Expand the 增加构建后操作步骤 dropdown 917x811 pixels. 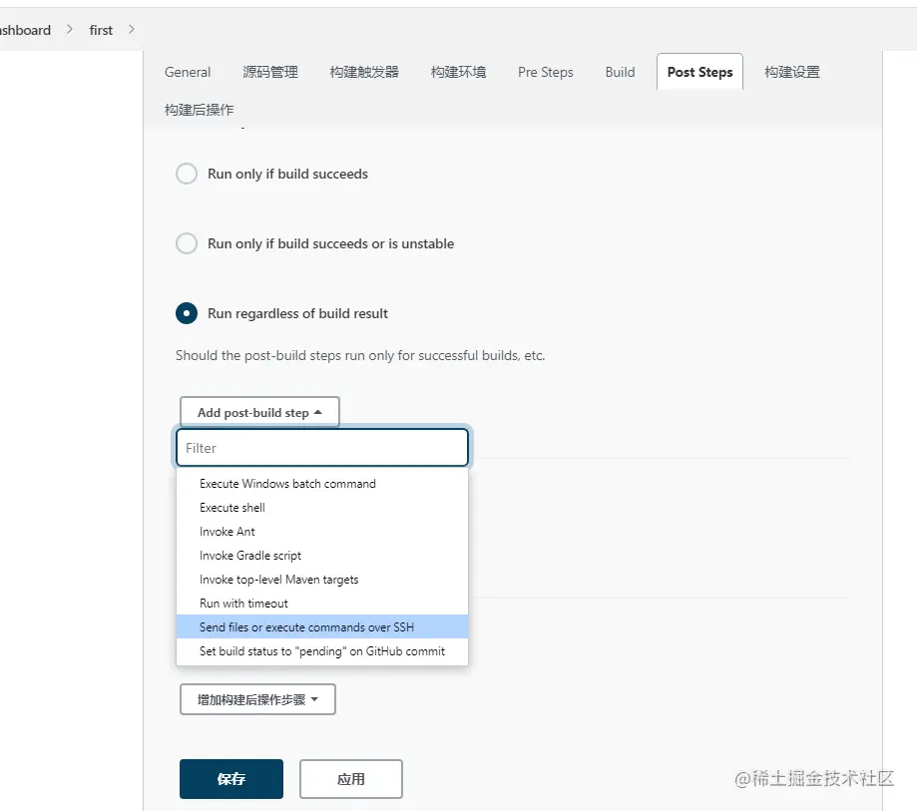tap(257, 699)
